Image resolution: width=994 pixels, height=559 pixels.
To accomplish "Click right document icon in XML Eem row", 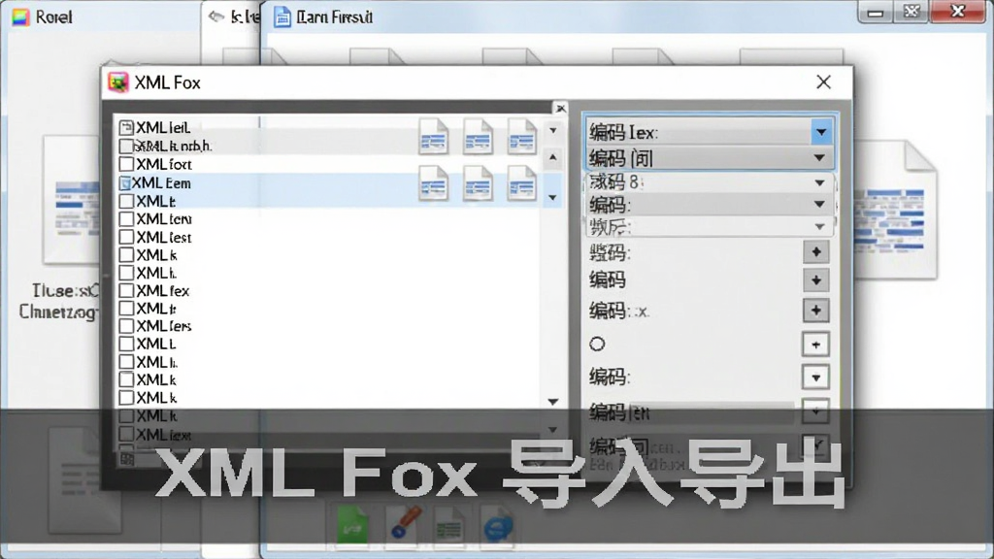I will click(x=521, y=183).
